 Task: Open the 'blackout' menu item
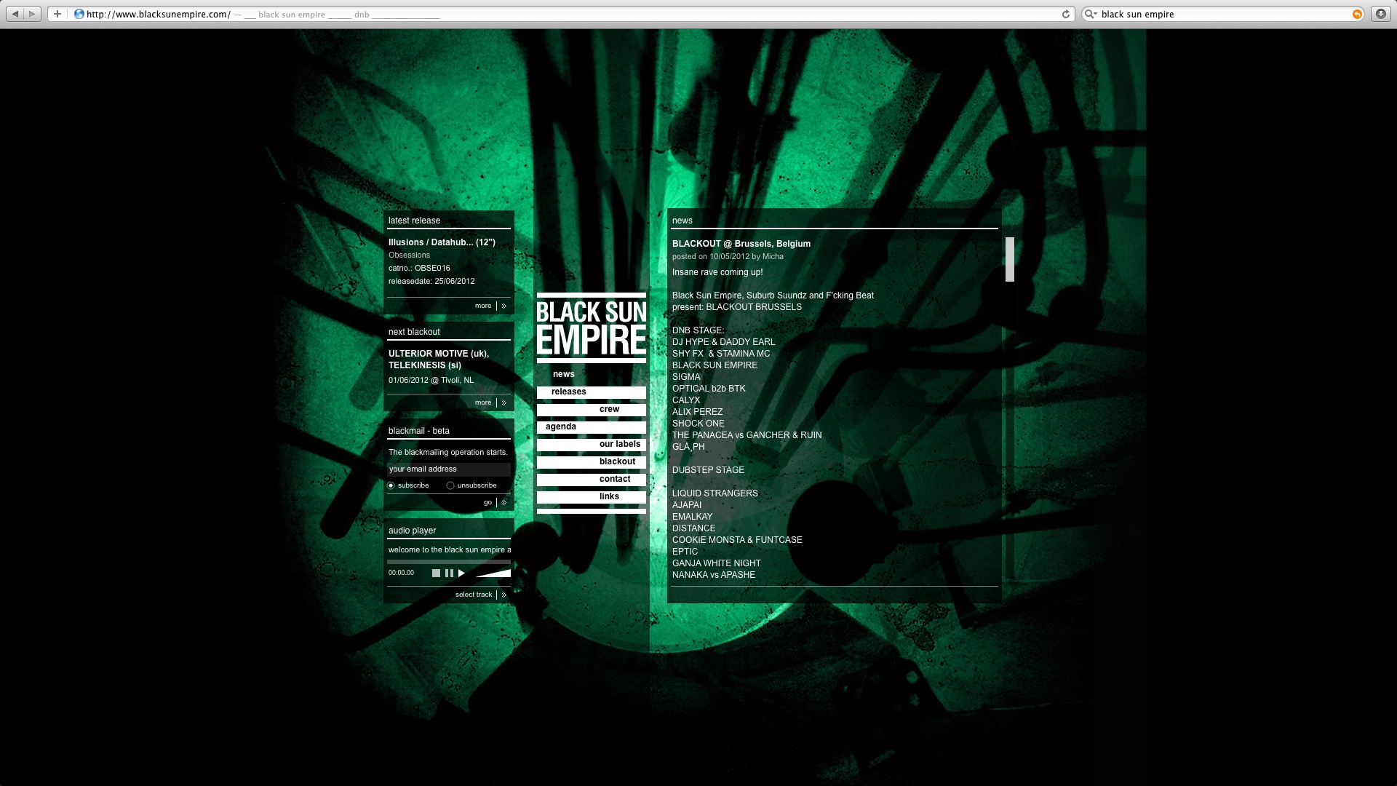tap(592, 462)
